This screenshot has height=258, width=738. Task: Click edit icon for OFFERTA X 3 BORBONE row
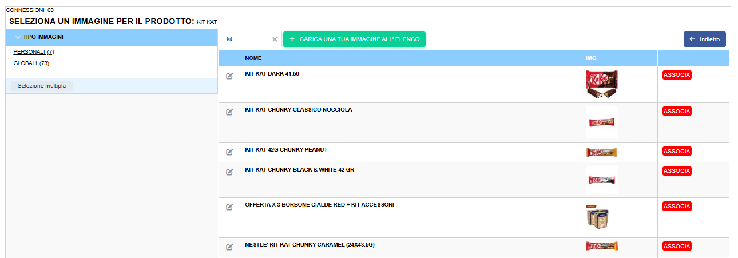(x=229, y=207)
